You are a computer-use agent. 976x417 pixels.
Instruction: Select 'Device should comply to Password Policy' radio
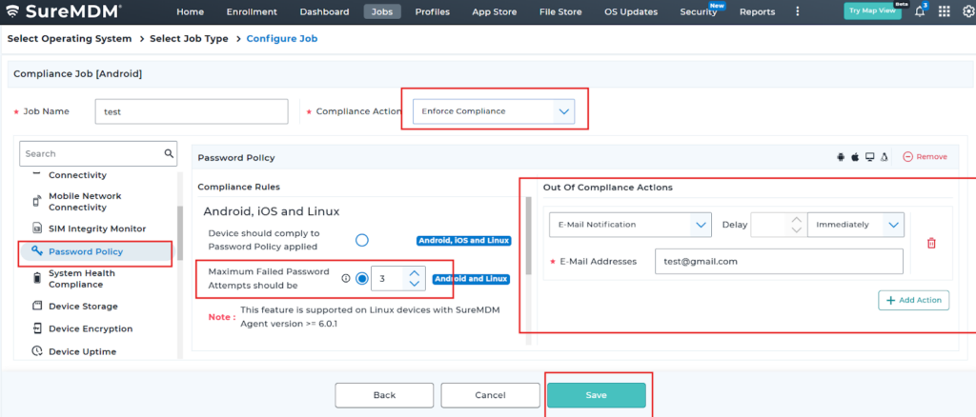click(362, 240)
